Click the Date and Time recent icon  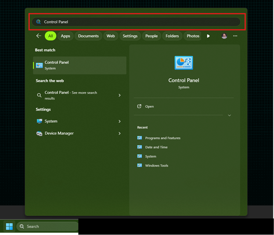click(140, 147)
